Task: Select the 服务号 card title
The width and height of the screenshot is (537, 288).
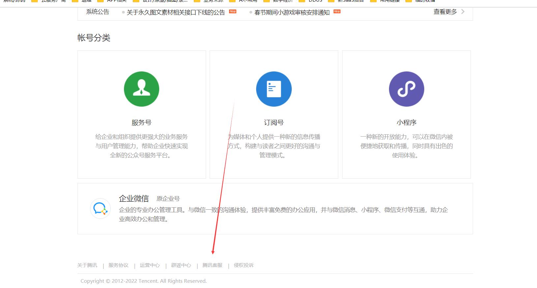Action: (141, 122)
